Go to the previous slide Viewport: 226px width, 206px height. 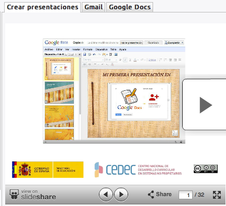(106, 195)
